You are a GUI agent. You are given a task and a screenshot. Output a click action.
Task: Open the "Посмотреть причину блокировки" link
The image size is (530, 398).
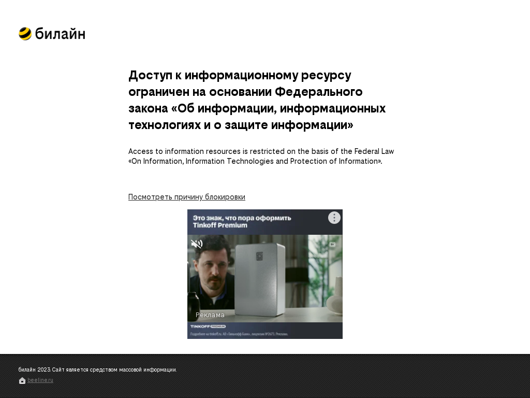click(186, 197)
